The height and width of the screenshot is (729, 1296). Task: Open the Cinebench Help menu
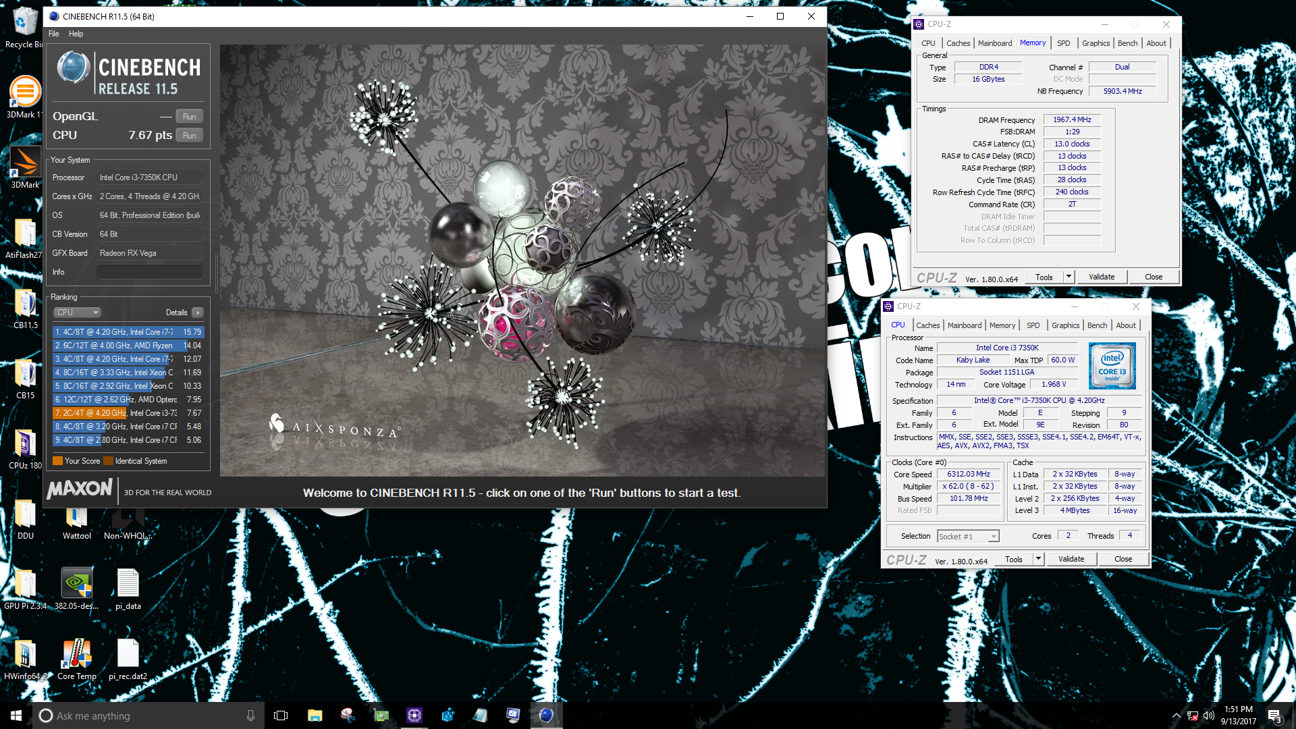point(76,34)
